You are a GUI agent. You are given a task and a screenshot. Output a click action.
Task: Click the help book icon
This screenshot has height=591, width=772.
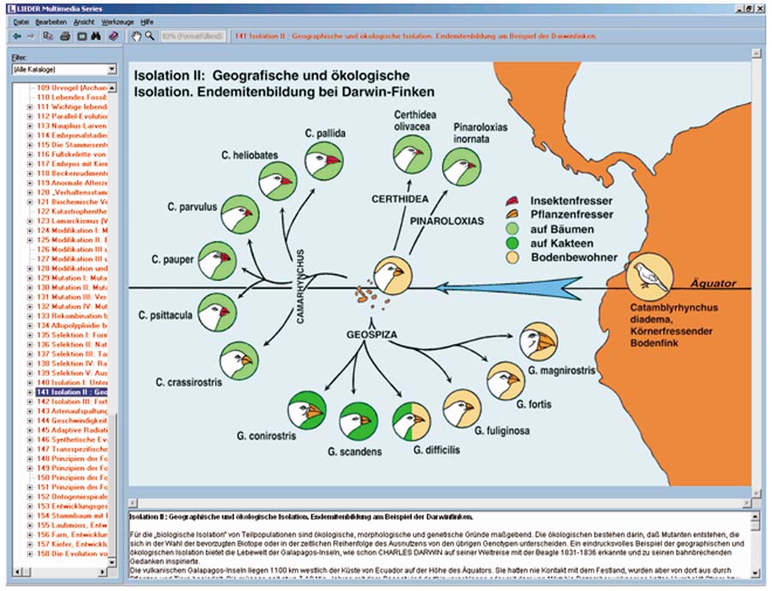coord(113,37)
